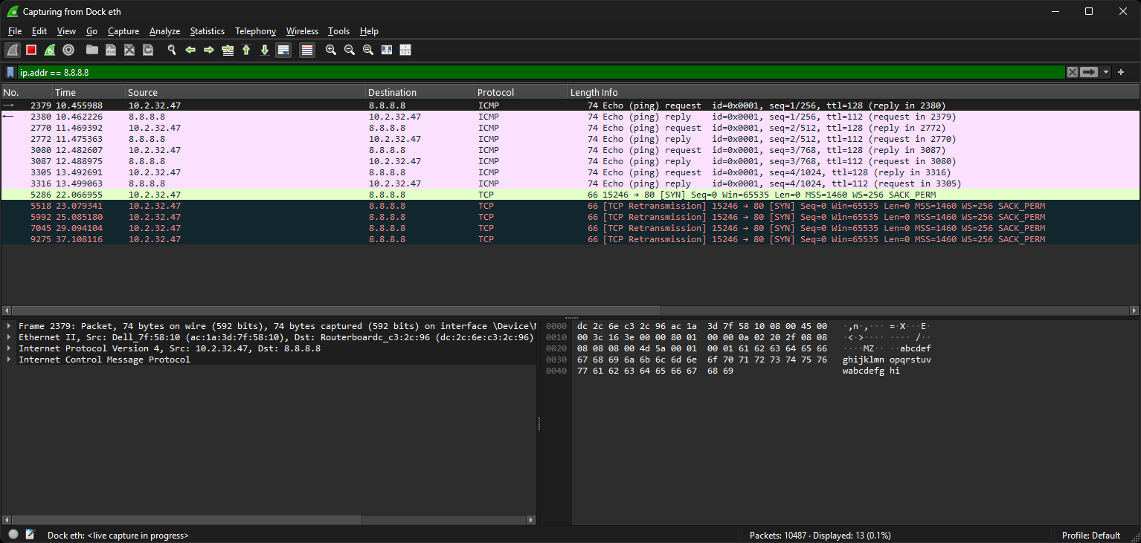Stop the running packet capture

click(31, 50)
